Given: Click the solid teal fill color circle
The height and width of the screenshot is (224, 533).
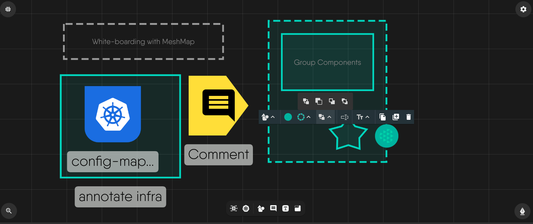Looking at the screenshot, I should pyautogui.click(x=288, y=117).
